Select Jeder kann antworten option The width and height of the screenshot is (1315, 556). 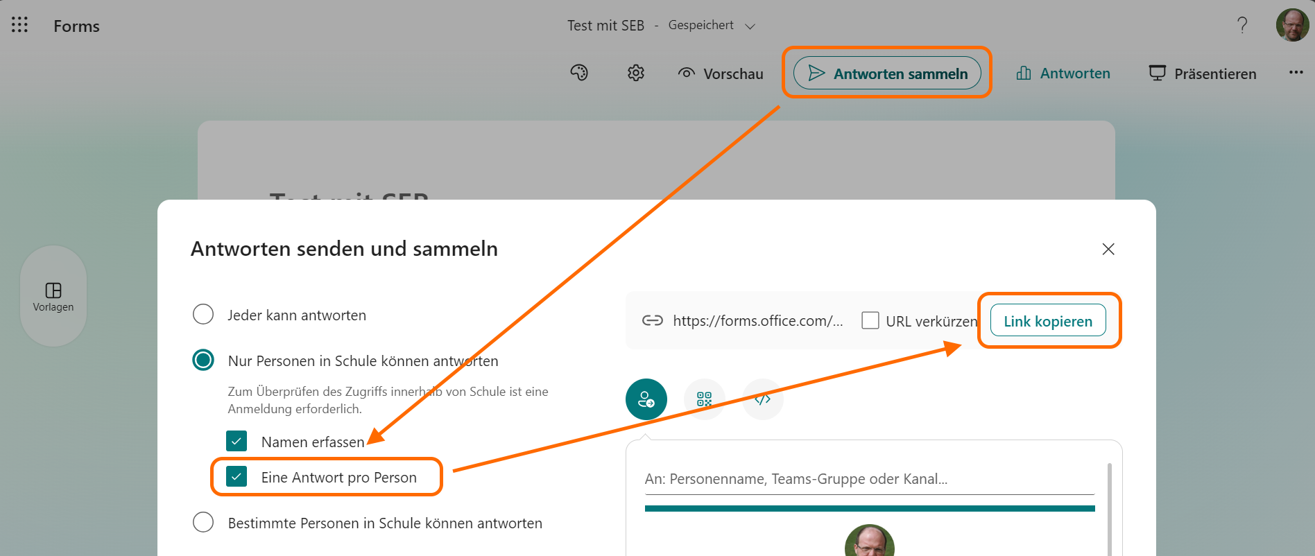[x=203, y=315]
